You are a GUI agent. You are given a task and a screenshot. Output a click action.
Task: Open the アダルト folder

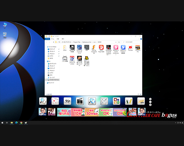click(x=65, y=48)
